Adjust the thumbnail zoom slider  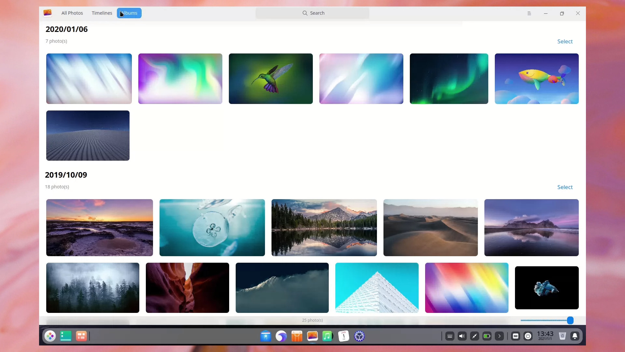coord(570,320)
